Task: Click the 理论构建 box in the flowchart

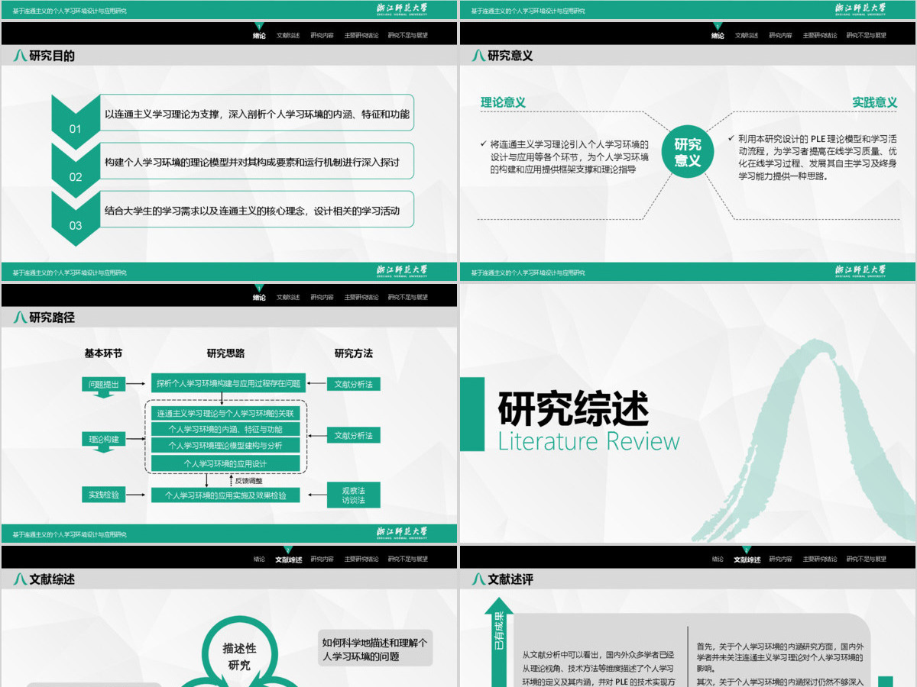Action: click(x=104, y=439)
